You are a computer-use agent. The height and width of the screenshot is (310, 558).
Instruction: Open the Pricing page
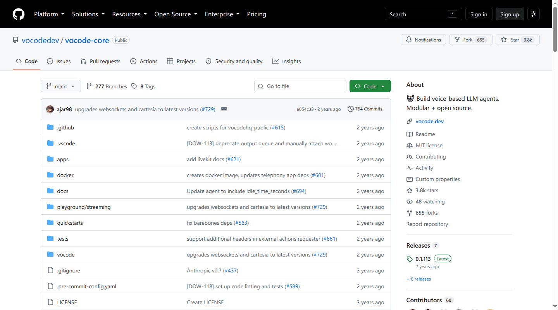(x=257, y=14)
